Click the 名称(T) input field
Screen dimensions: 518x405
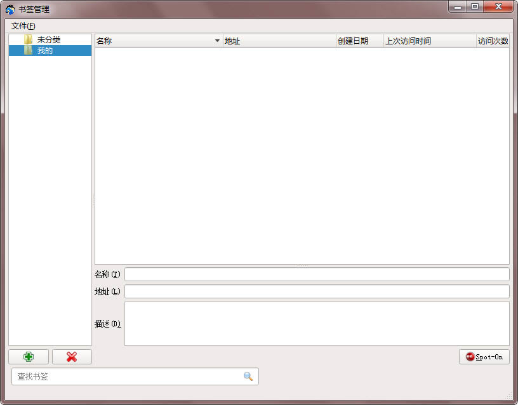pos(317,274)
